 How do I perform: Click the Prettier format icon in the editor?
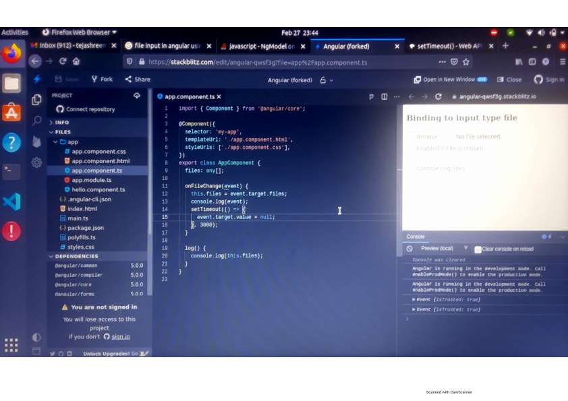371,96
